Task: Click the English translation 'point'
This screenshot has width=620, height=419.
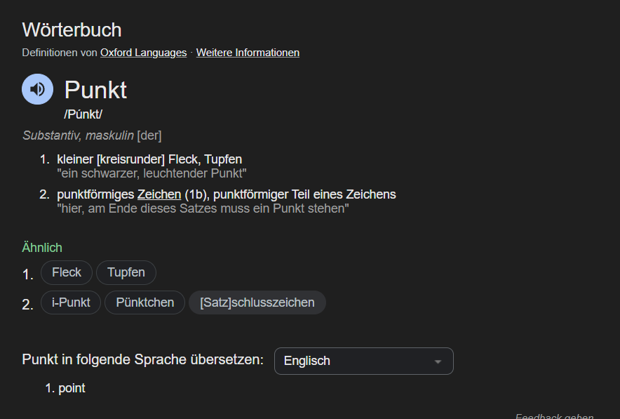Action: tap(72, 388)
